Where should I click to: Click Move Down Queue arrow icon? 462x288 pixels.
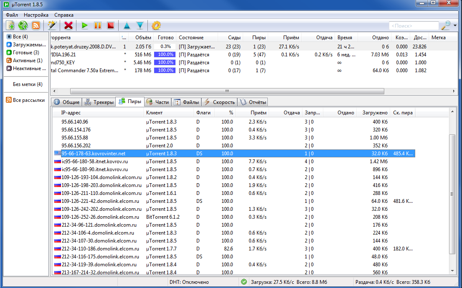coord(140,25)
